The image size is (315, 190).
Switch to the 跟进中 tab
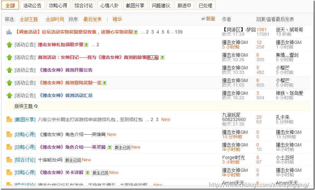[x=184, y=6]
